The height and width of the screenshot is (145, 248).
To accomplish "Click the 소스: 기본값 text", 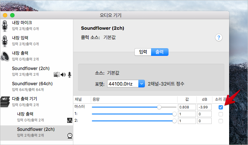I will pos(107,73).
